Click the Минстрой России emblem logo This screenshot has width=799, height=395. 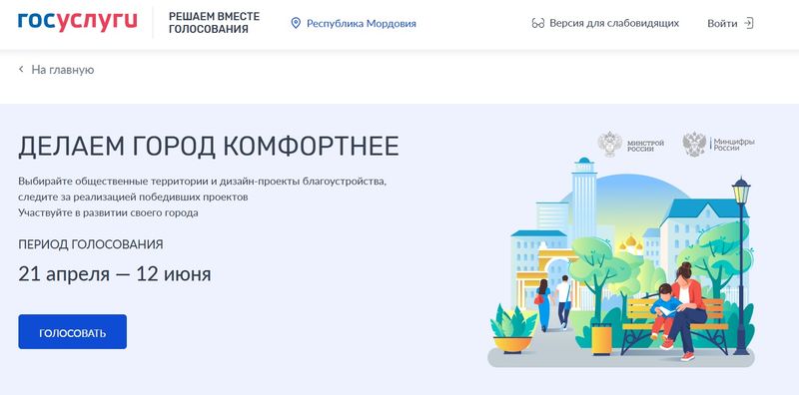point(631,144)
